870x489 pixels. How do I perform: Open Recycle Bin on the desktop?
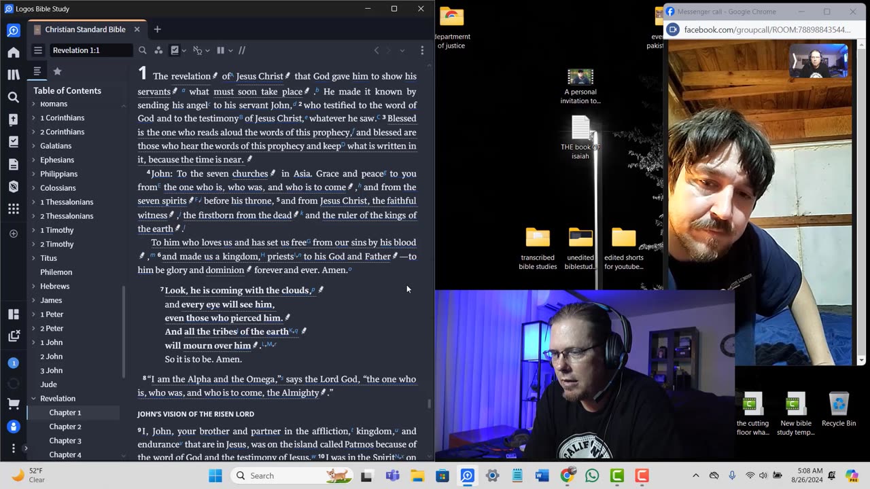click(x=839, y=410)
